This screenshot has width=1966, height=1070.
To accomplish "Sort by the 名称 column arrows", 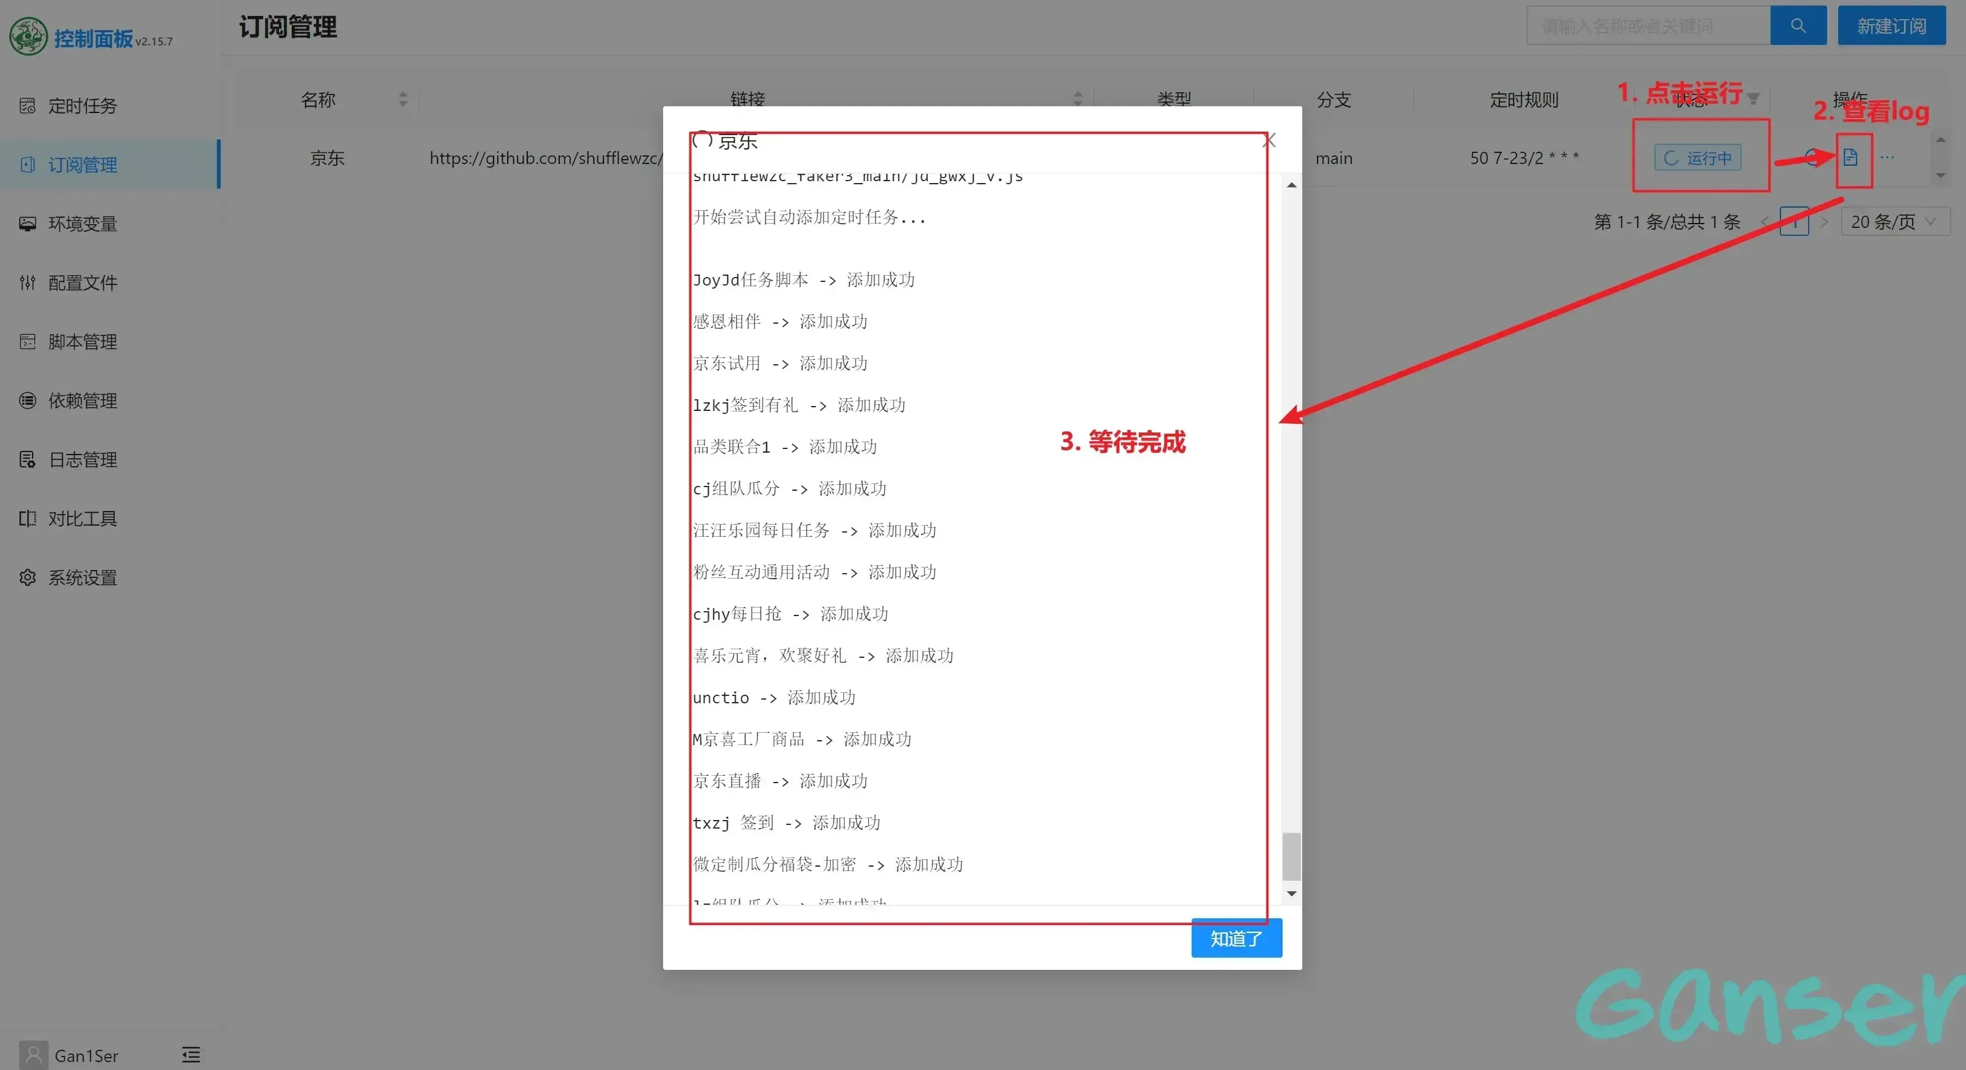I will pyautogui.click(x=403, y=99).
